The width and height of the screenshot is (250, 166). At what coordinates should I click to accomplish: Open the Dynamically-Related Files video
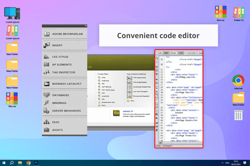tap(139, 87)
